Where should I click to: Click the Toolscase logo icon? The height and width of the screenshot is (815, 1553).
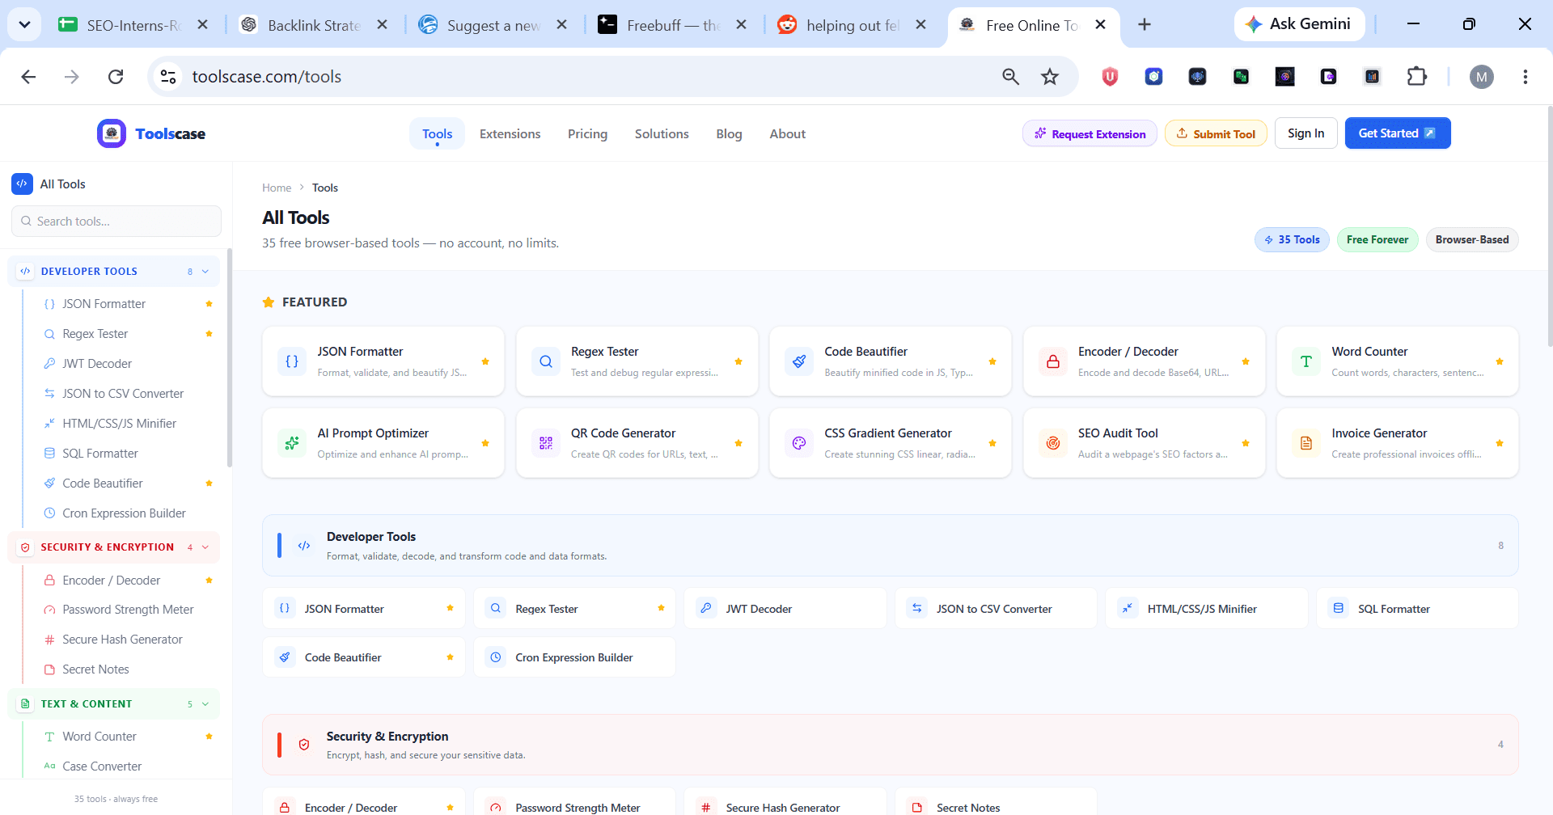pos(112,133)
